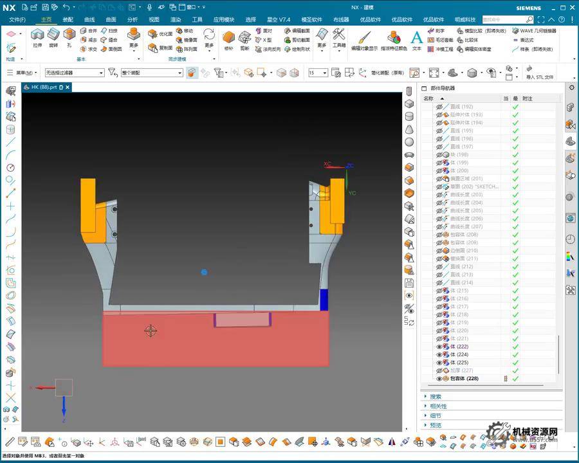Viewport: 579px width, 463px height.
Task: Open the 整个装配 scope dropdown
Action: click(x=152, y=73)
